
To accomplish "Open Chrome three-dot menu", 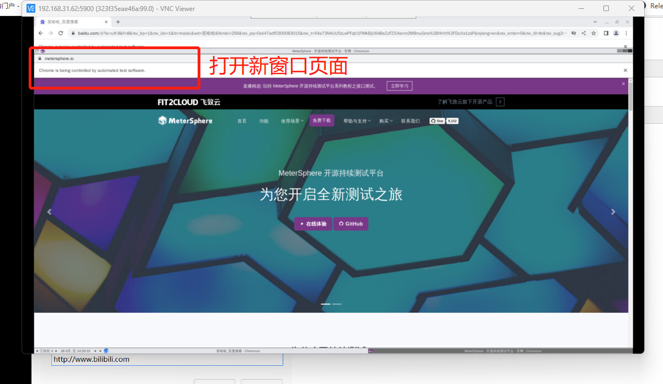I will point(626,33).
